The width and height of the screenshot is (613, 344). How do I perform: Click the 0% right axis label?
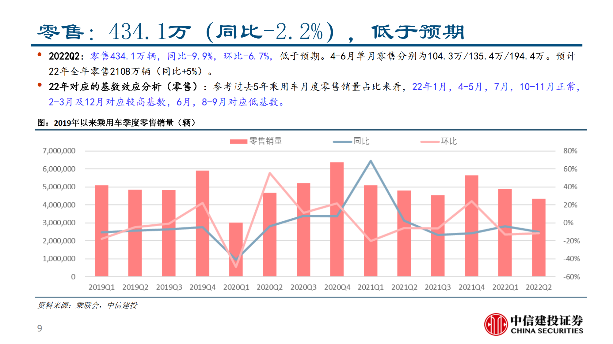[x=568, y=223]
